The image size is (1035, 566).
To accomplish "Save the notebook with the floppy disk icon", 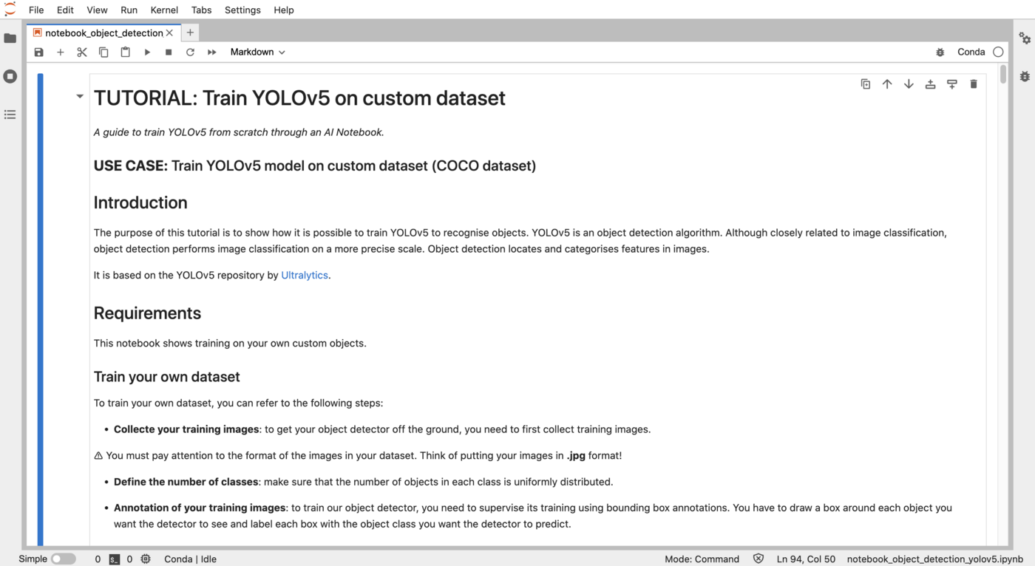I will pos(39,52).
